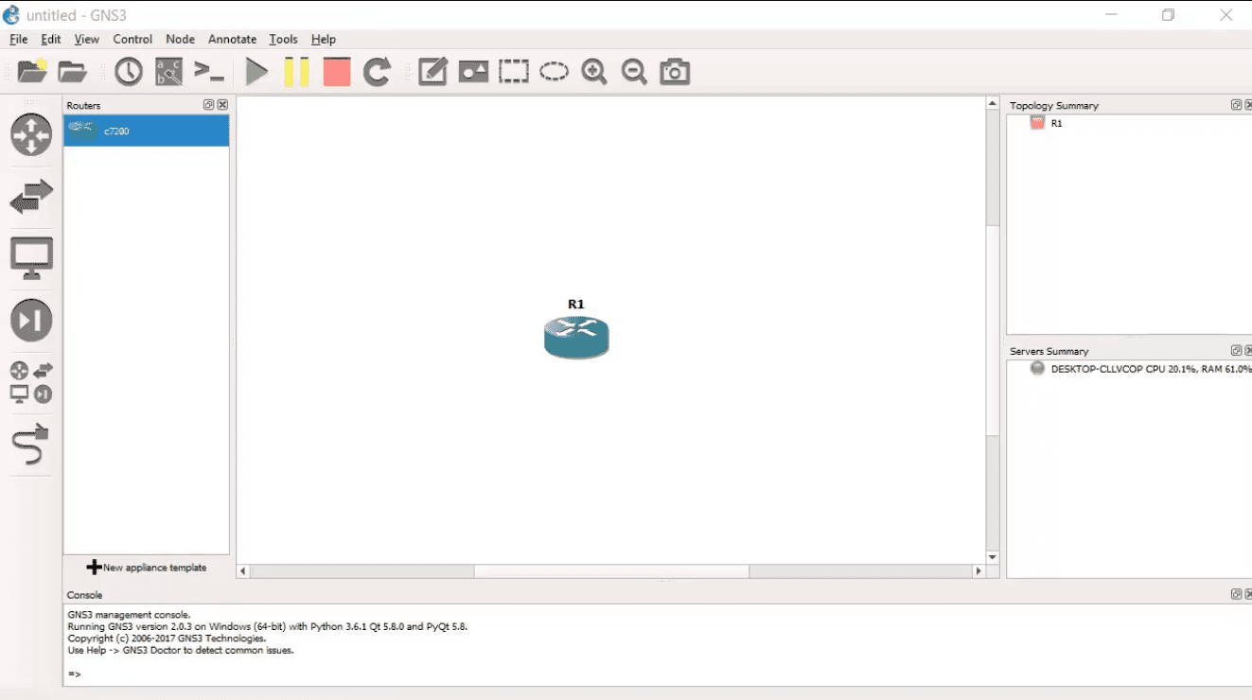Select c7200 router template

click(x=146, y=131)
